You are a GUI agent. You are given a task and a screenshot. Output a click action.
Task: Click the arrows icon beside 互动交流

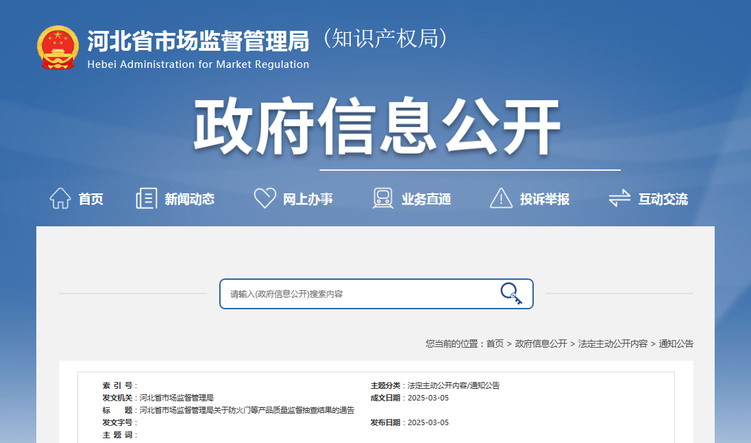pos(619,198)
